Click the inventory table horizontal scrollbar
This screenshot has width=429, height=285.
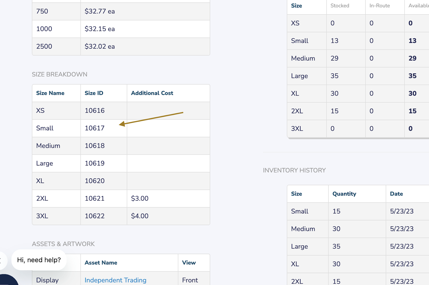click(358, 138)
